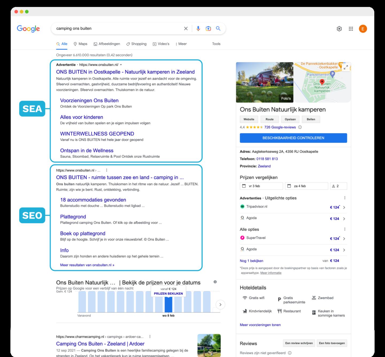Open the settings gear icon
Screen dimensions: 385x357
339,29
